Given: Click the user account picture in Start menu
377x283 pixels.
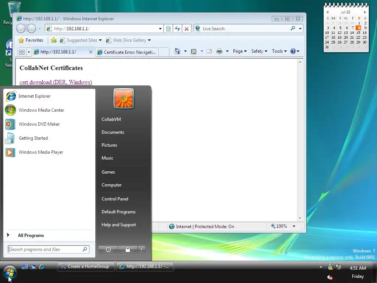Looking at the screenshot, I should coord(124,99).
